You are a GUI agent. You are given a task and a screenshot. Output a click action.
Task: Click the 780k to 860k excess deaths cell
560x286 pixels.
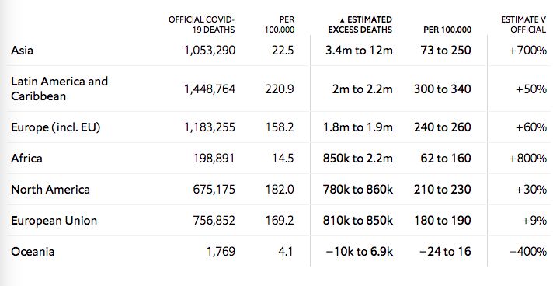click(358, 189)
